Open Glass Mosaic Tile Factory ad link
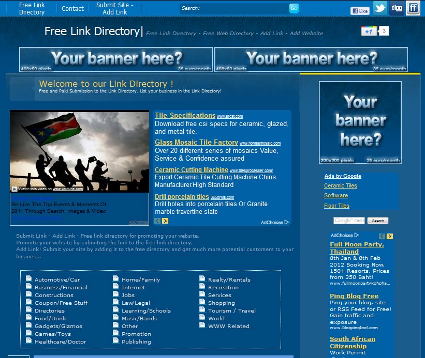The image size is (425, 358). pyautogui.click(x=196, y=142)
